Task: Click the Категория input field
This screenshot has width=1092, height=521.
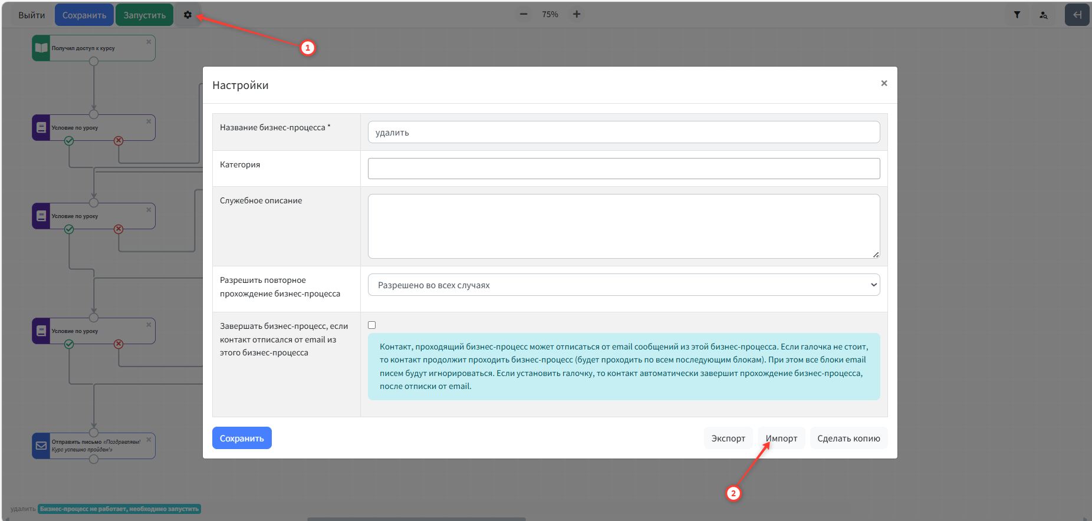Action: coord(623,169)
